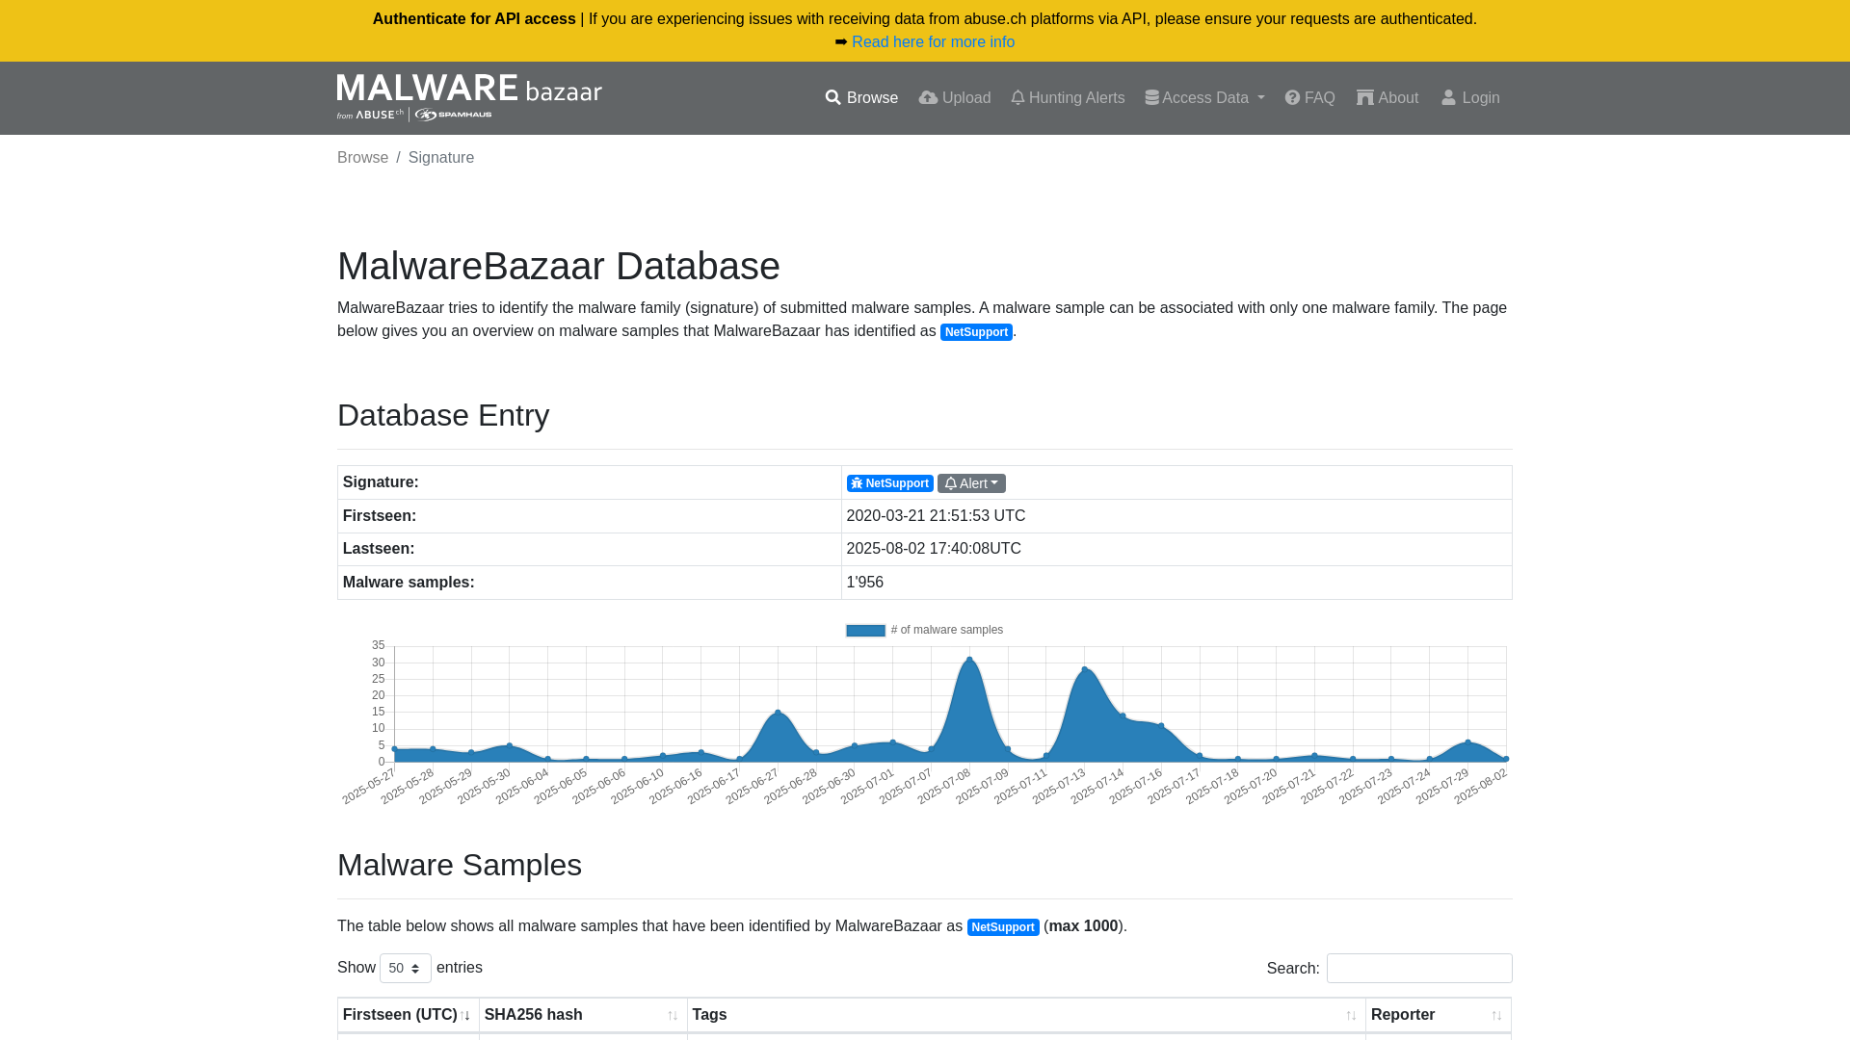This screenshot has height=1040, width=1850.
Task: Open the Alert dropdown caret
Action: point(994,483)
